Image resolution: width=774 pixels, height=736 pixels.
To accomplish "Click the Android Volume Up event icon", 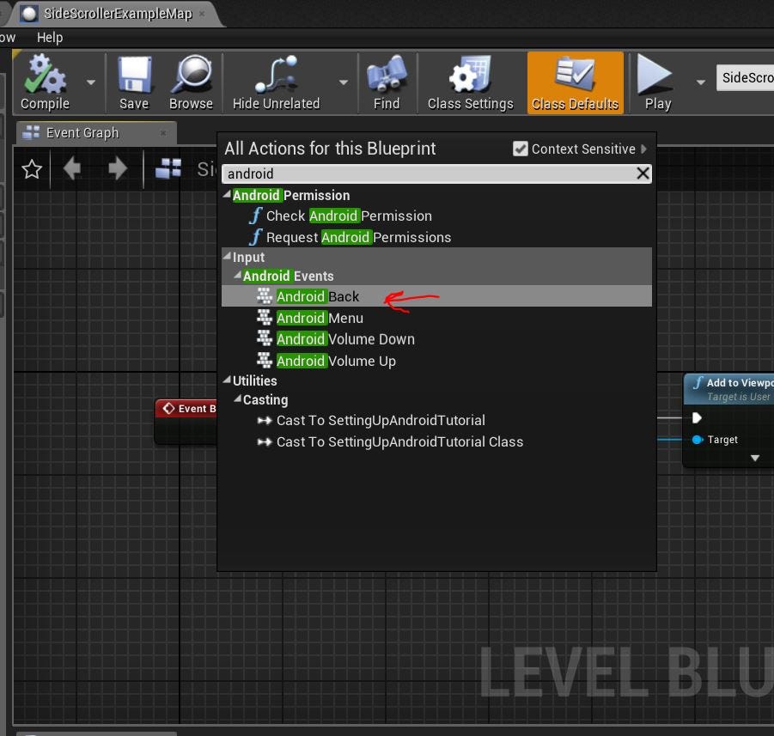I will pos(265,361).
